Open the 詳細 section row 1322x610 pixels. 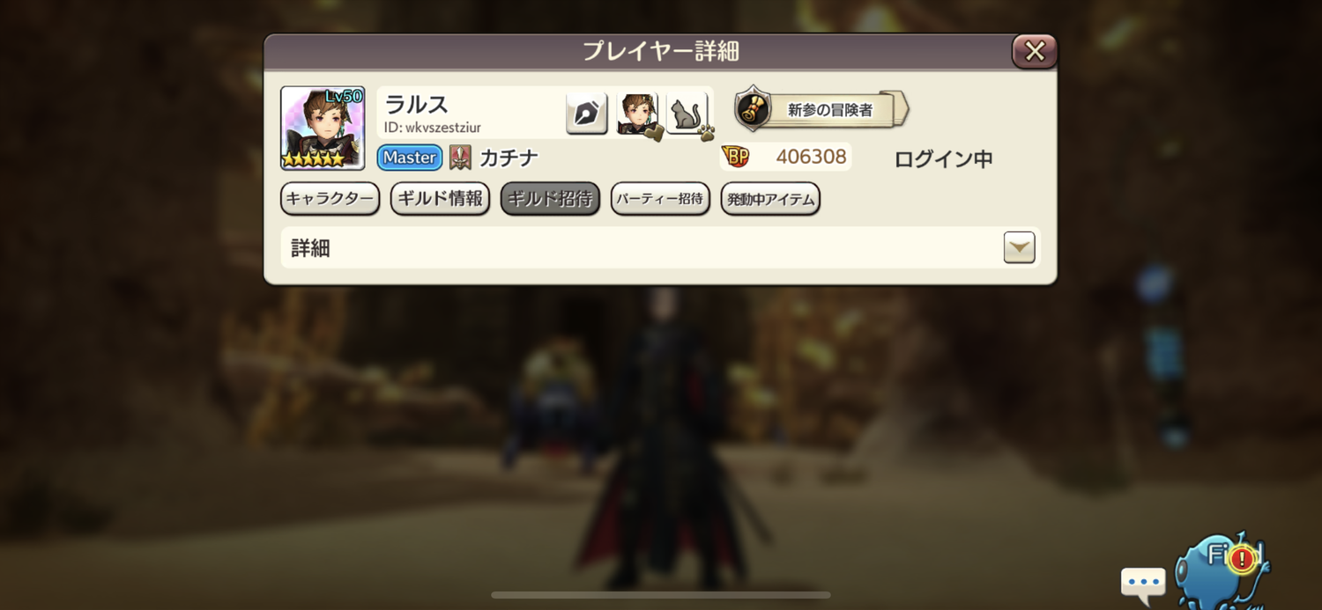660,248
